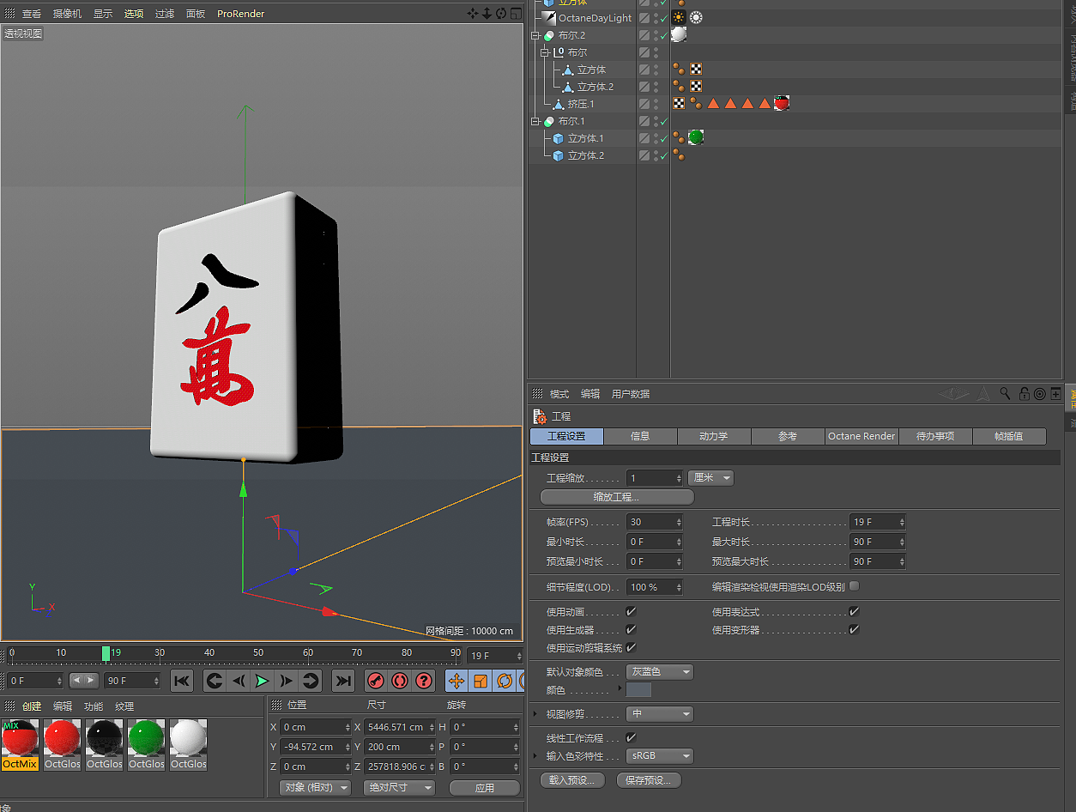Switch to 信息 tab

640,436
